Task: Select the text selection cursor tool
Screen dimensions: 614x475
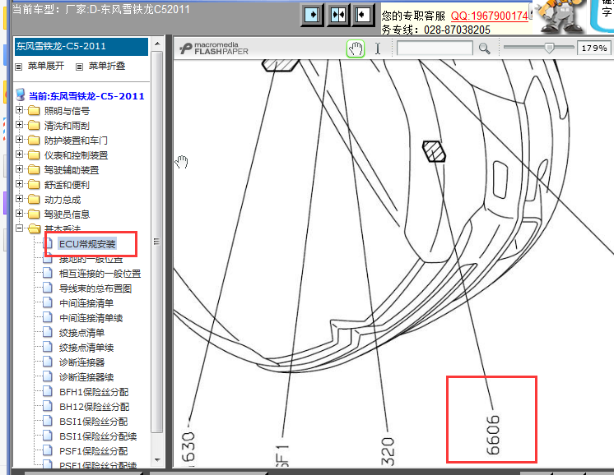Action: tap(378, 48)
